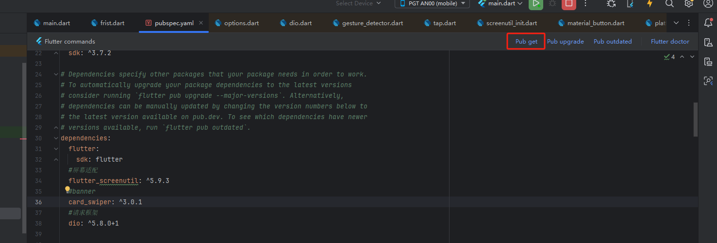The height and width of the screenshot is (243, 717).
Task: Go to next highlighted problem arrow
Action: [x=692, y=57]
